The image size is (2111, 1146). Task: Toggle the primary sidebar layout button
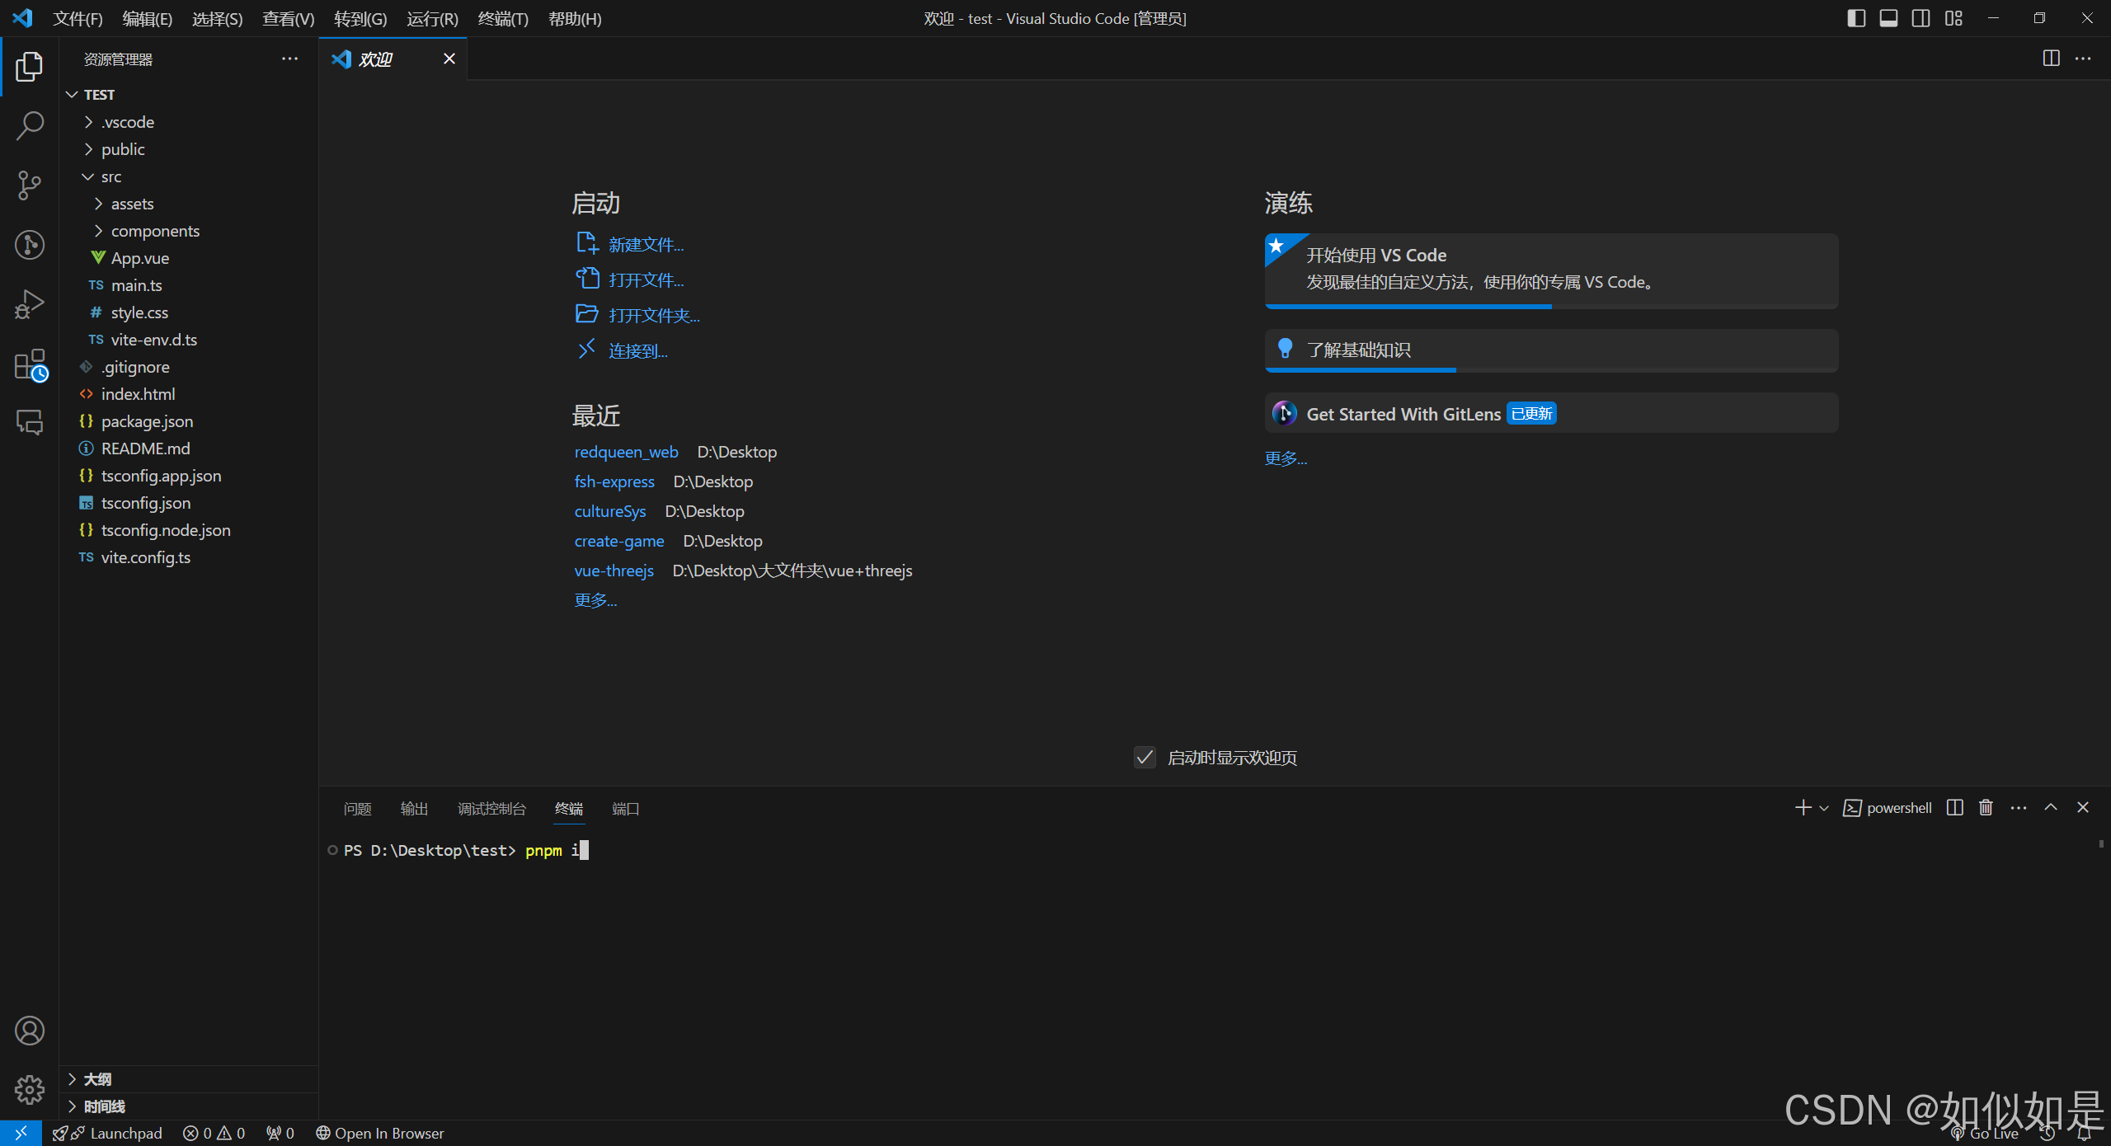tap(1856, 18)
